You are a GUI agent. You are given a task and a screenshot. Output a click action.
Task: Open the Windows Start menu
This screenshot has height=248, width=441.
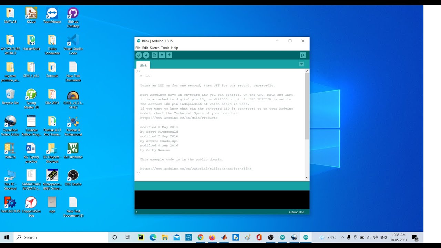(7, 237)
